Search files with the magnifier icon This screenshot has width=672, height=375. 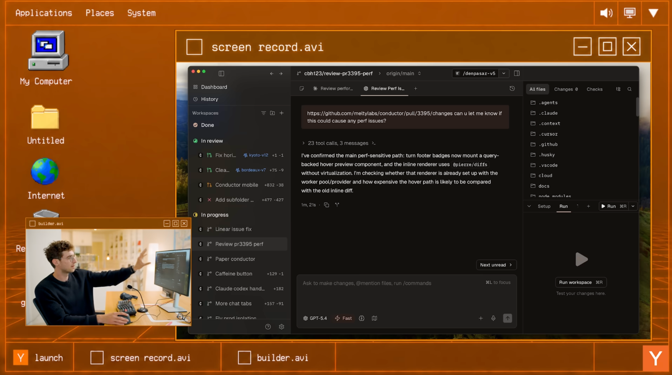(x=629, y=89)
